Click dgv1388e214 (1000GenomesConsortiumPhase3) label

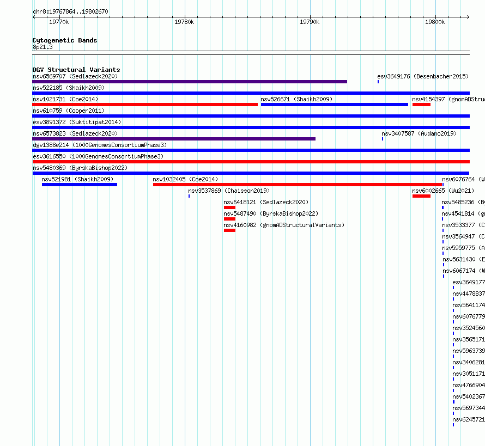100,145
